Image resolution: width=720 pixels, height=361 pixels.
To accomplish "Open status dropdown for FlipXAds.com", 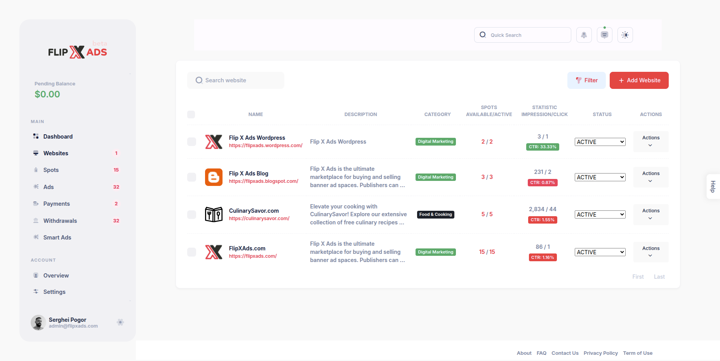I will click(x=600, y=252).
